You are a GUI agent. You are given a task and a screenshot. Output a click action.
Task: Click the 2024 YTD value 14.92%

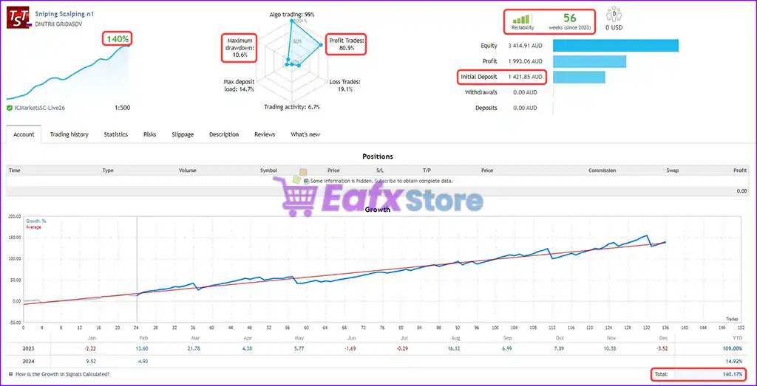pos(734,362)
